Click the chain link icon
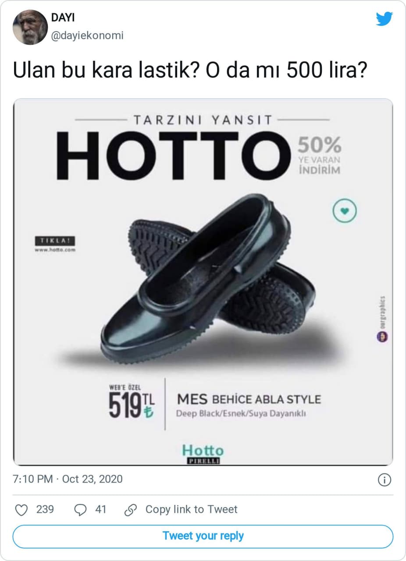Viewport: 406px width, 561px height. coord(130,509)
